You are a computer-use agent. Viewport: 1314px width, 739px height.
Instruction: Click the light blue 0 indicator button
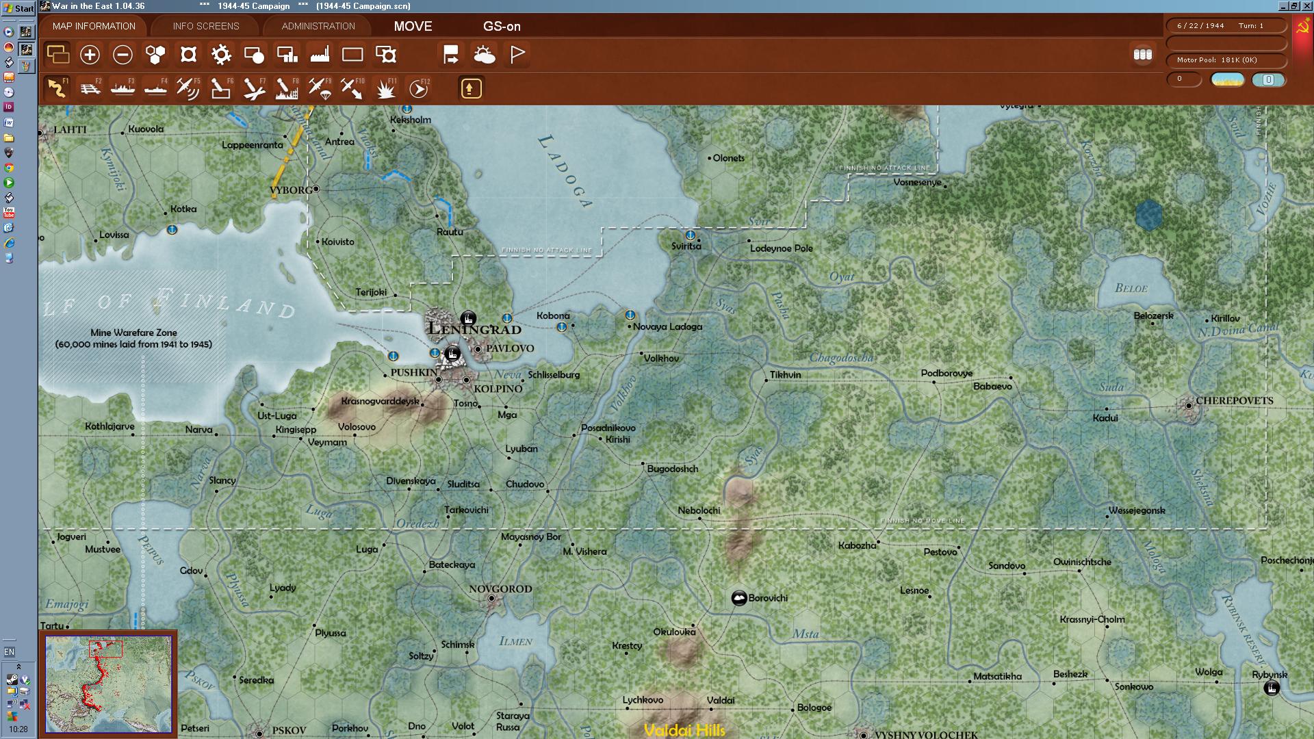click(1268, 79)
